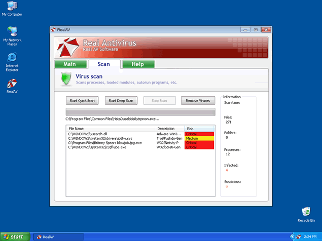Click the Remove Viruses button
The width and height of the screenshot is (322, 241).
[x=198, y=101]
